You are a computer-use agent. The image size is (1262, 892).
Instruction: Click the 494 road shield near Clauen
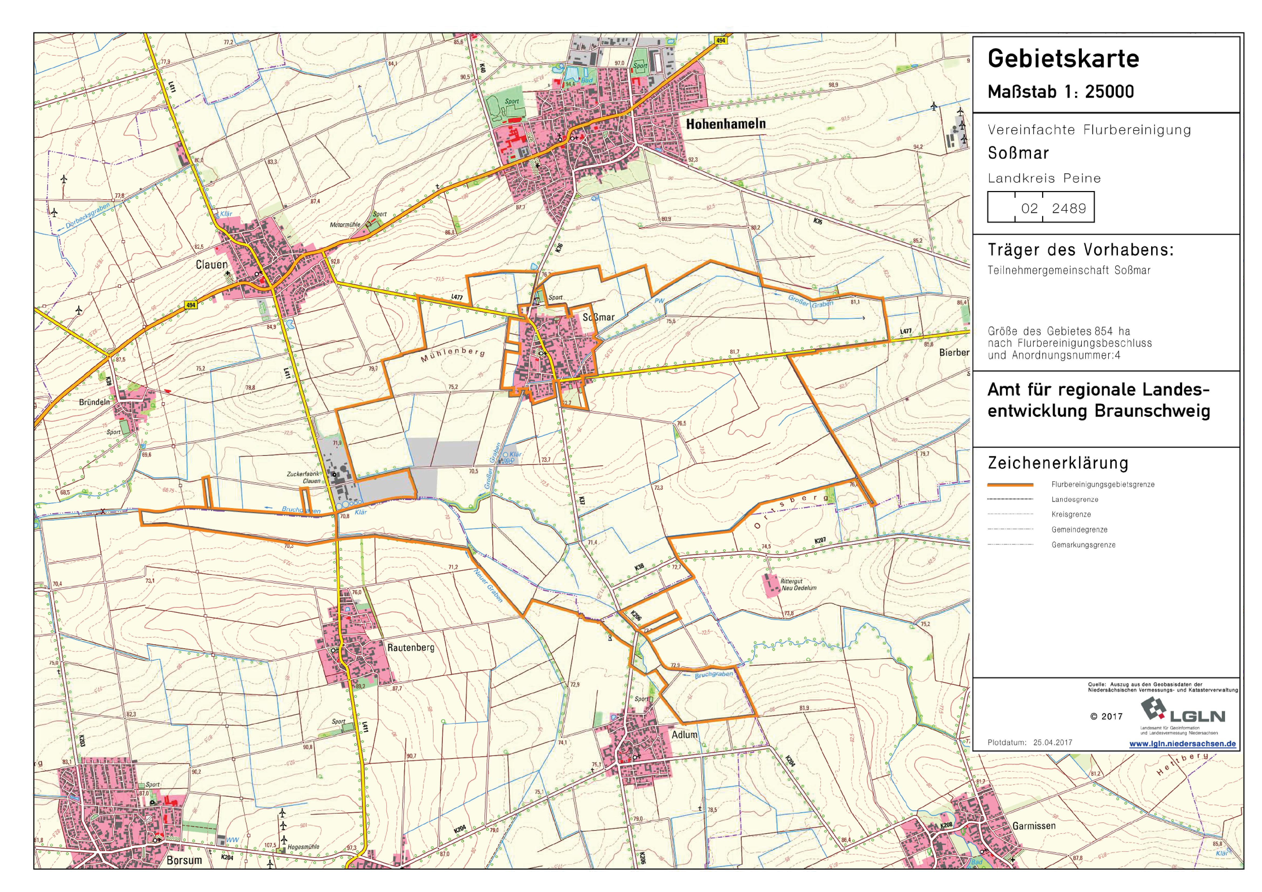[x=190, y=305]
